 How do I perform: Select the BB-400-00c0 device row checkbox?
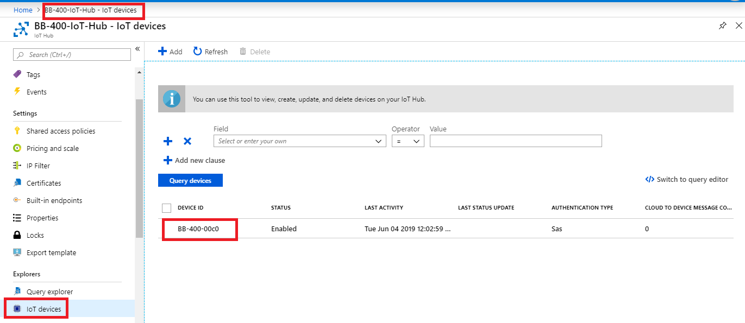click(x=168, y=229)
